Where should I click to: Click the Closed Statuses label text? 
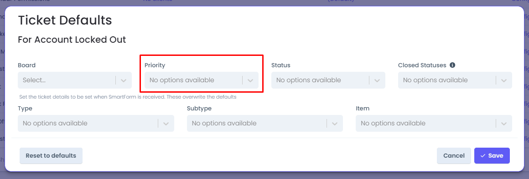(x=422, y=65)
